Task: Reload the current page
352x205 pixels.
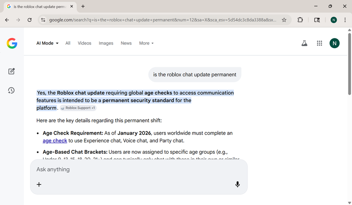Action: [x=29, y=20]
